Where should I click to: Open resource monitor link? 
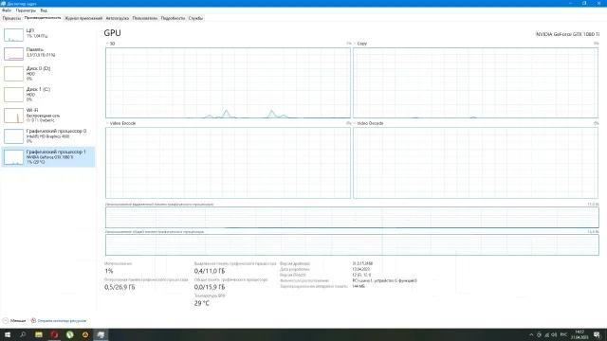(62, 320)
